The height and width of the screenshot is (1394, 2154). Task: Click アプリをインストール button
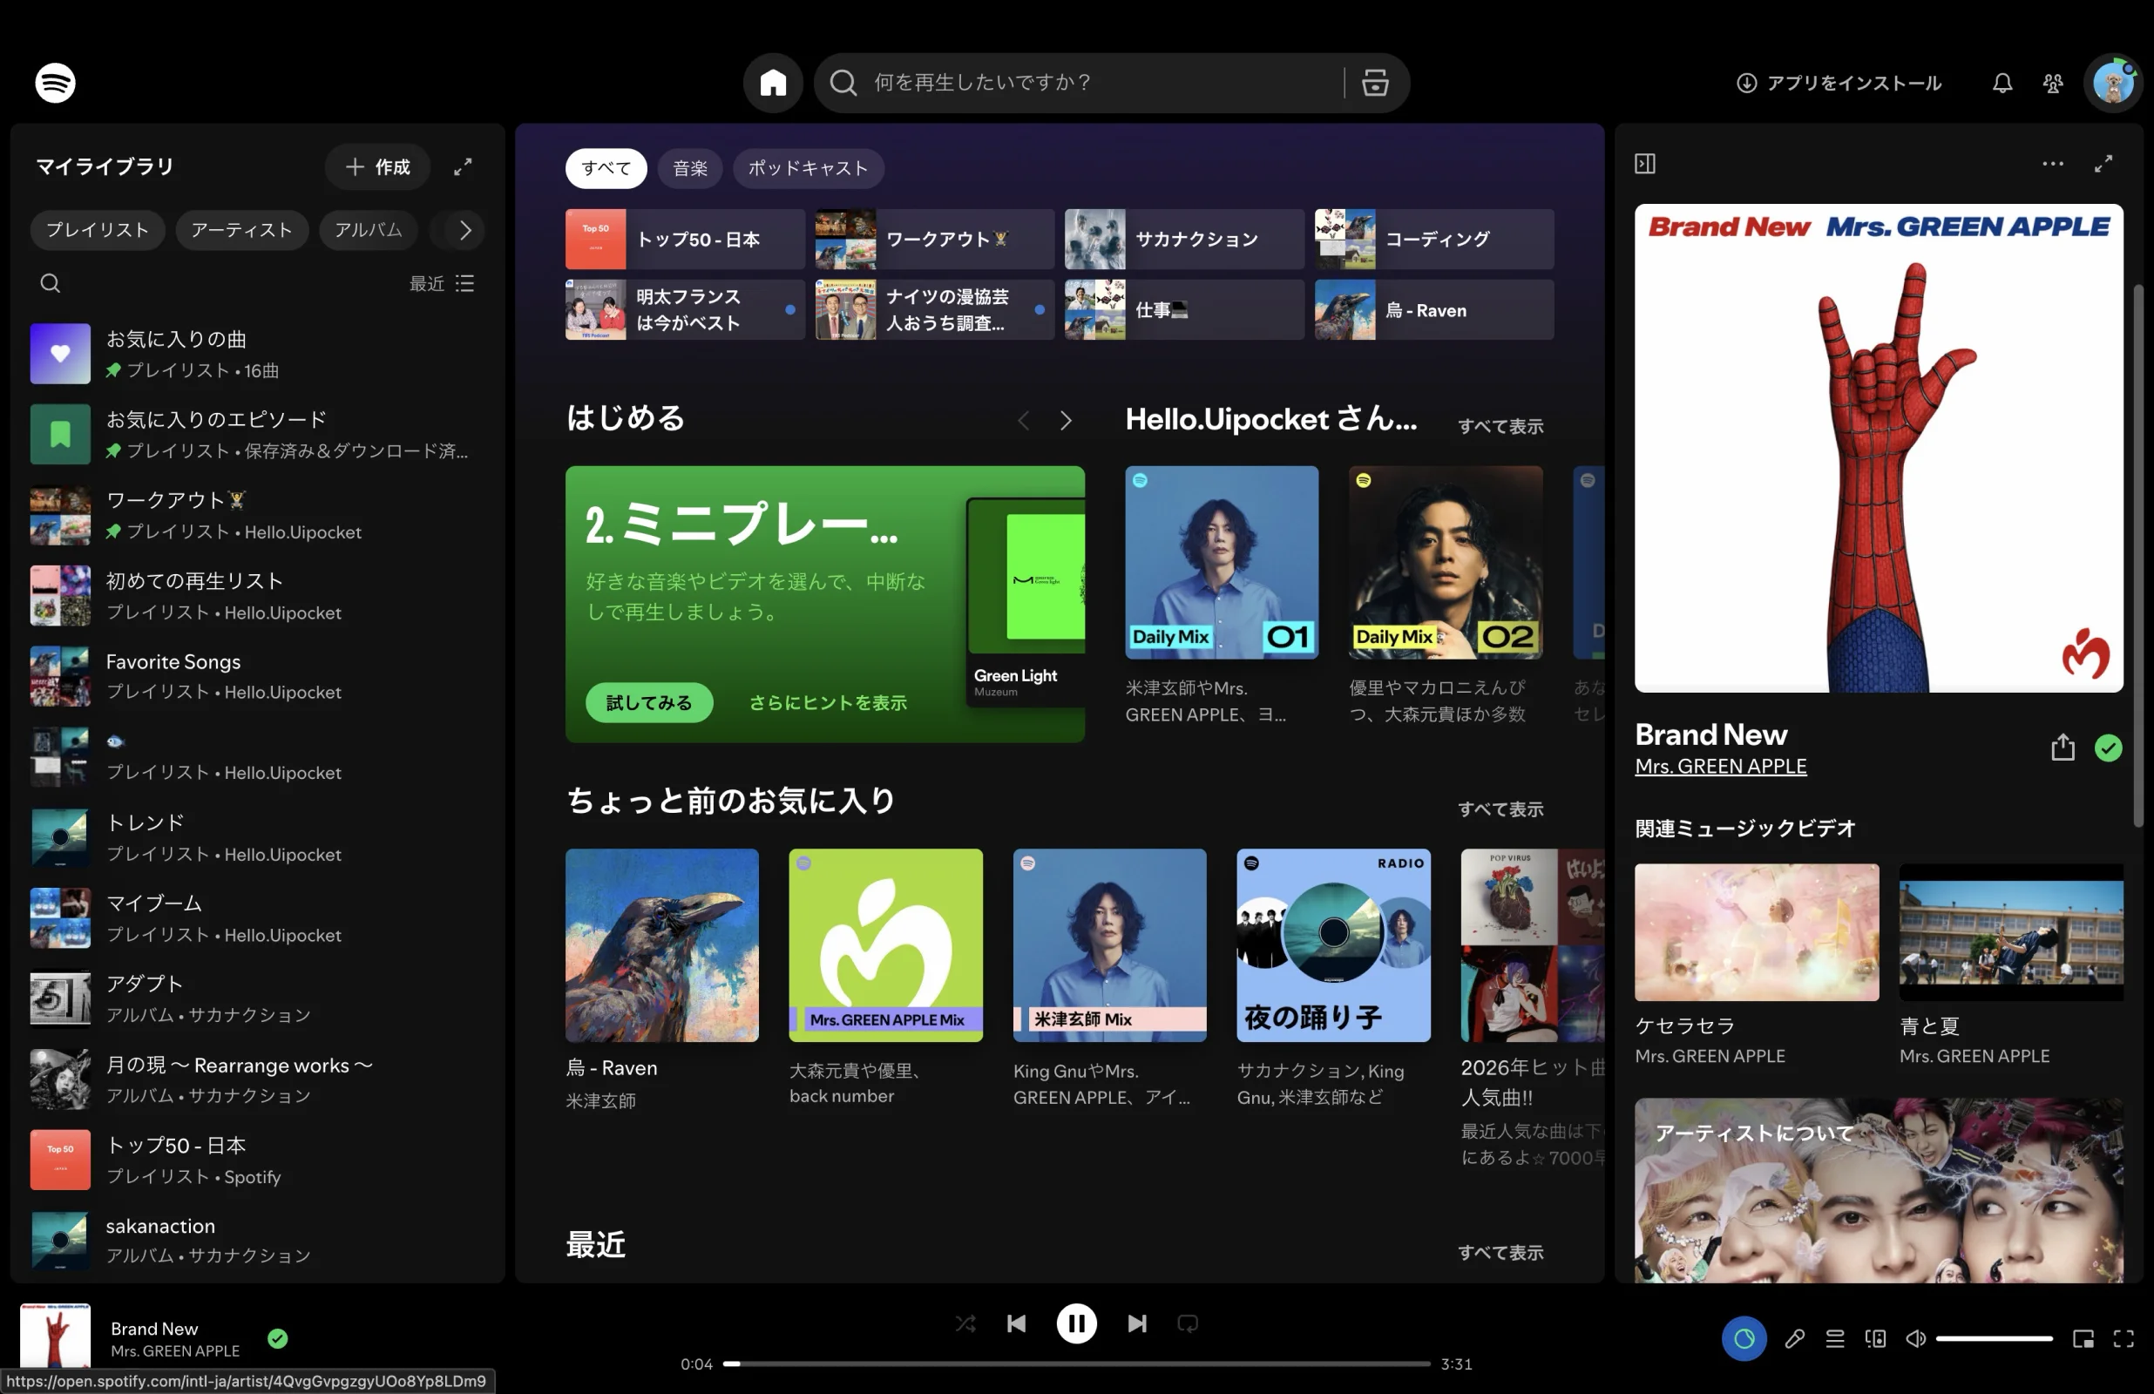1839,83
